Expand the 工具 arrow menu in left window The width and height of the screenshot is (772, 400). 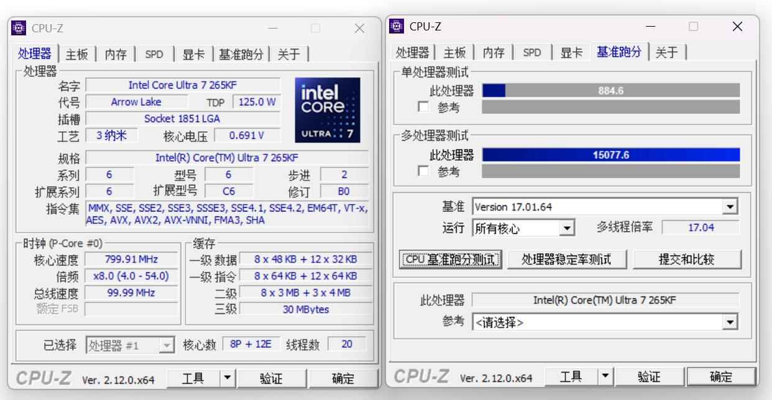[x=227, y=378]
